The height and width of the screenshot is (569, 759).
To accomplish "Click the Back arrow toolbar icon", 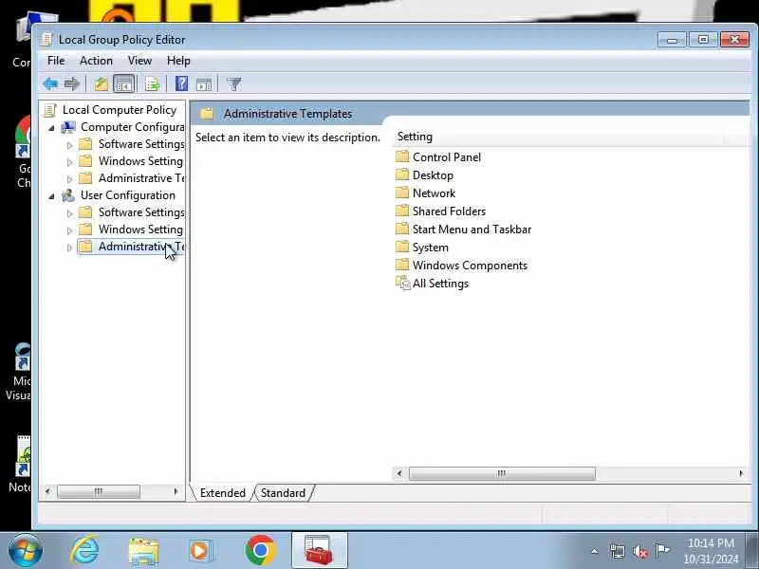I will [x=50, y=84].
